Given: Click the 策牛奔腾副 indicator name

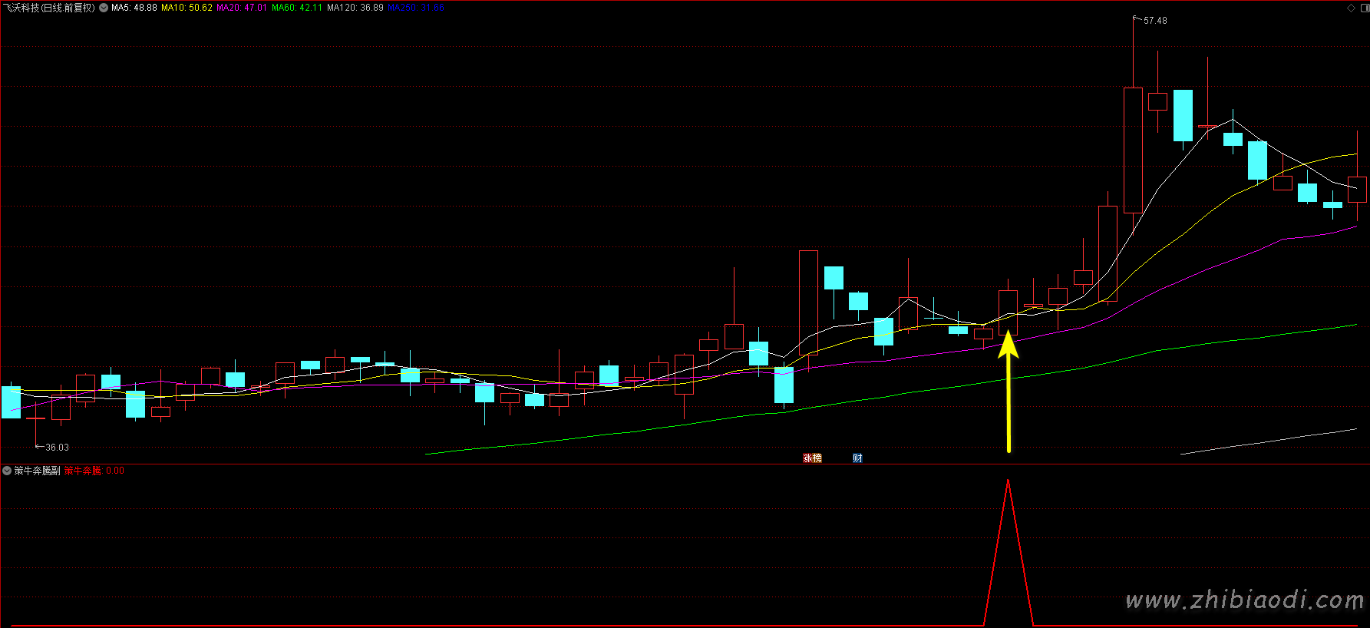Looking at the screenshot, I should (37, 471).
